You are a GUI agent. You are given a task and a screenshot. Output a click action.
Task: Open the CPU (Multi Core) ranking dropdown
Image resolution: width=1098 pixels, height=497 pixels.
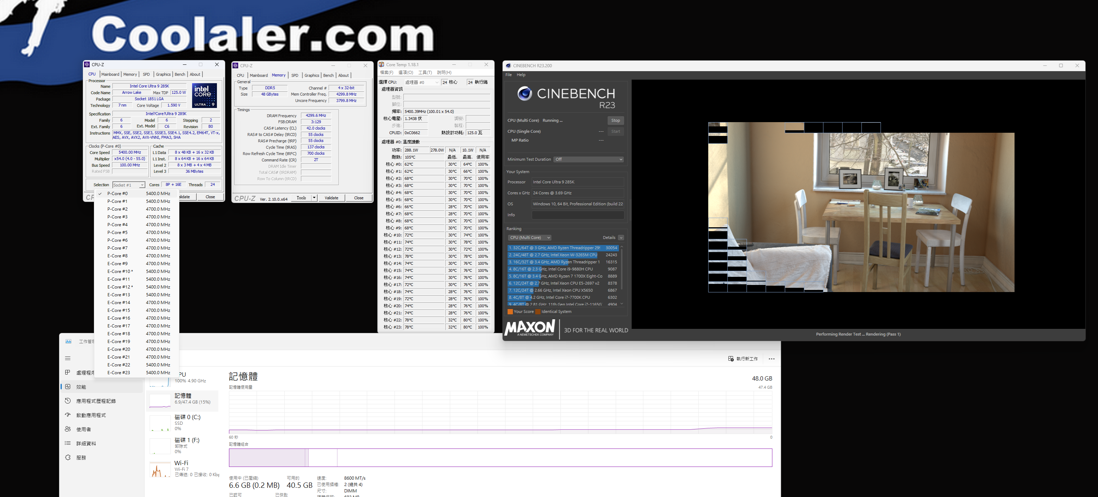point(530,238)
